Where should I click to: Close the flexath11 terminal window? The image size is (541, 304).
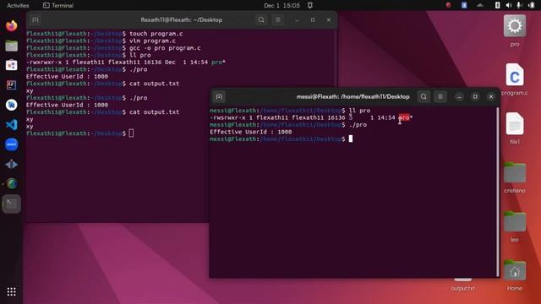click(x=329, y=20)
